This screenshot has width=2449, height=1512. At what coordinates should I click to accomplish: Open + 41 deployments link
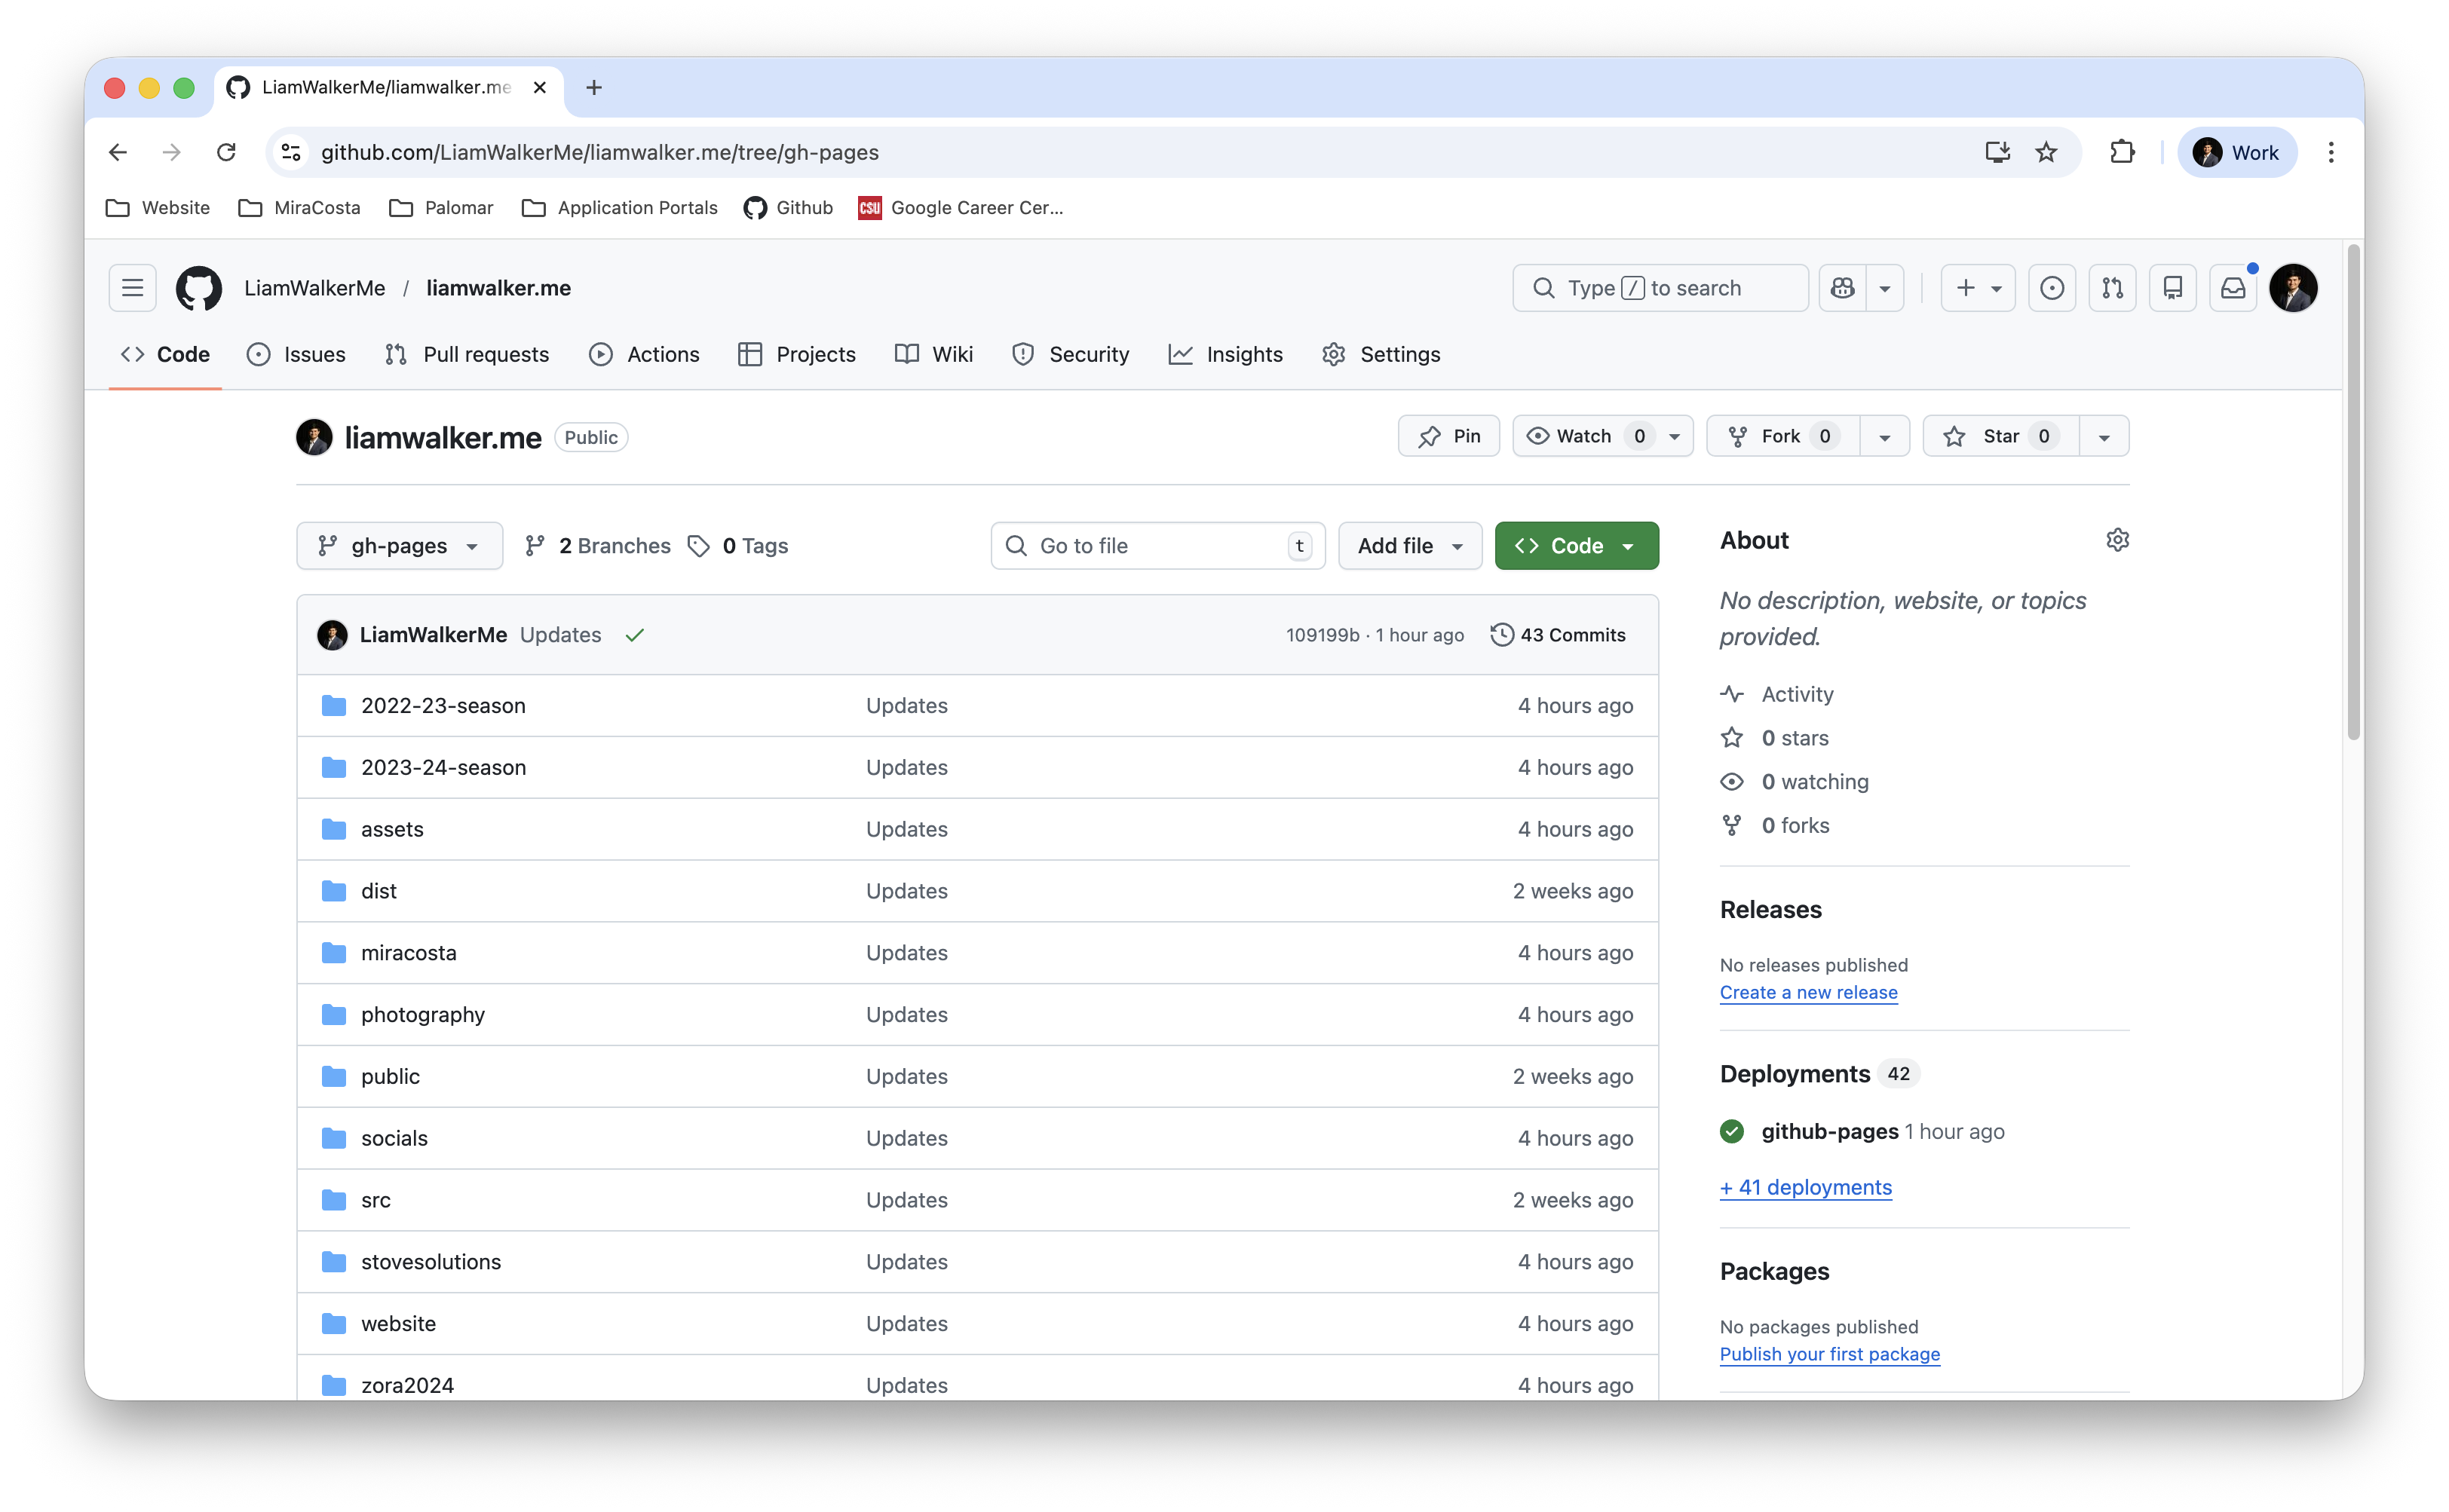pos(1806,1187)
